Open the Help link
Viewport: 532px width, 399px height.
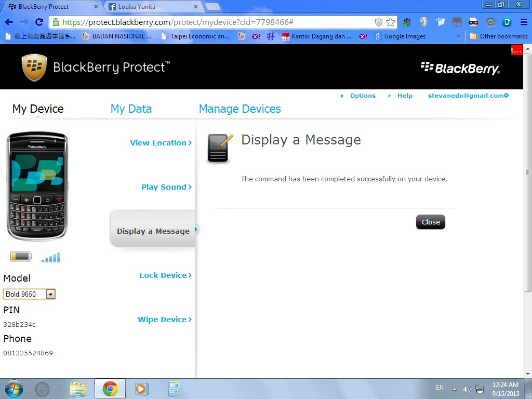pyautogui.click(x=405, y=96)
